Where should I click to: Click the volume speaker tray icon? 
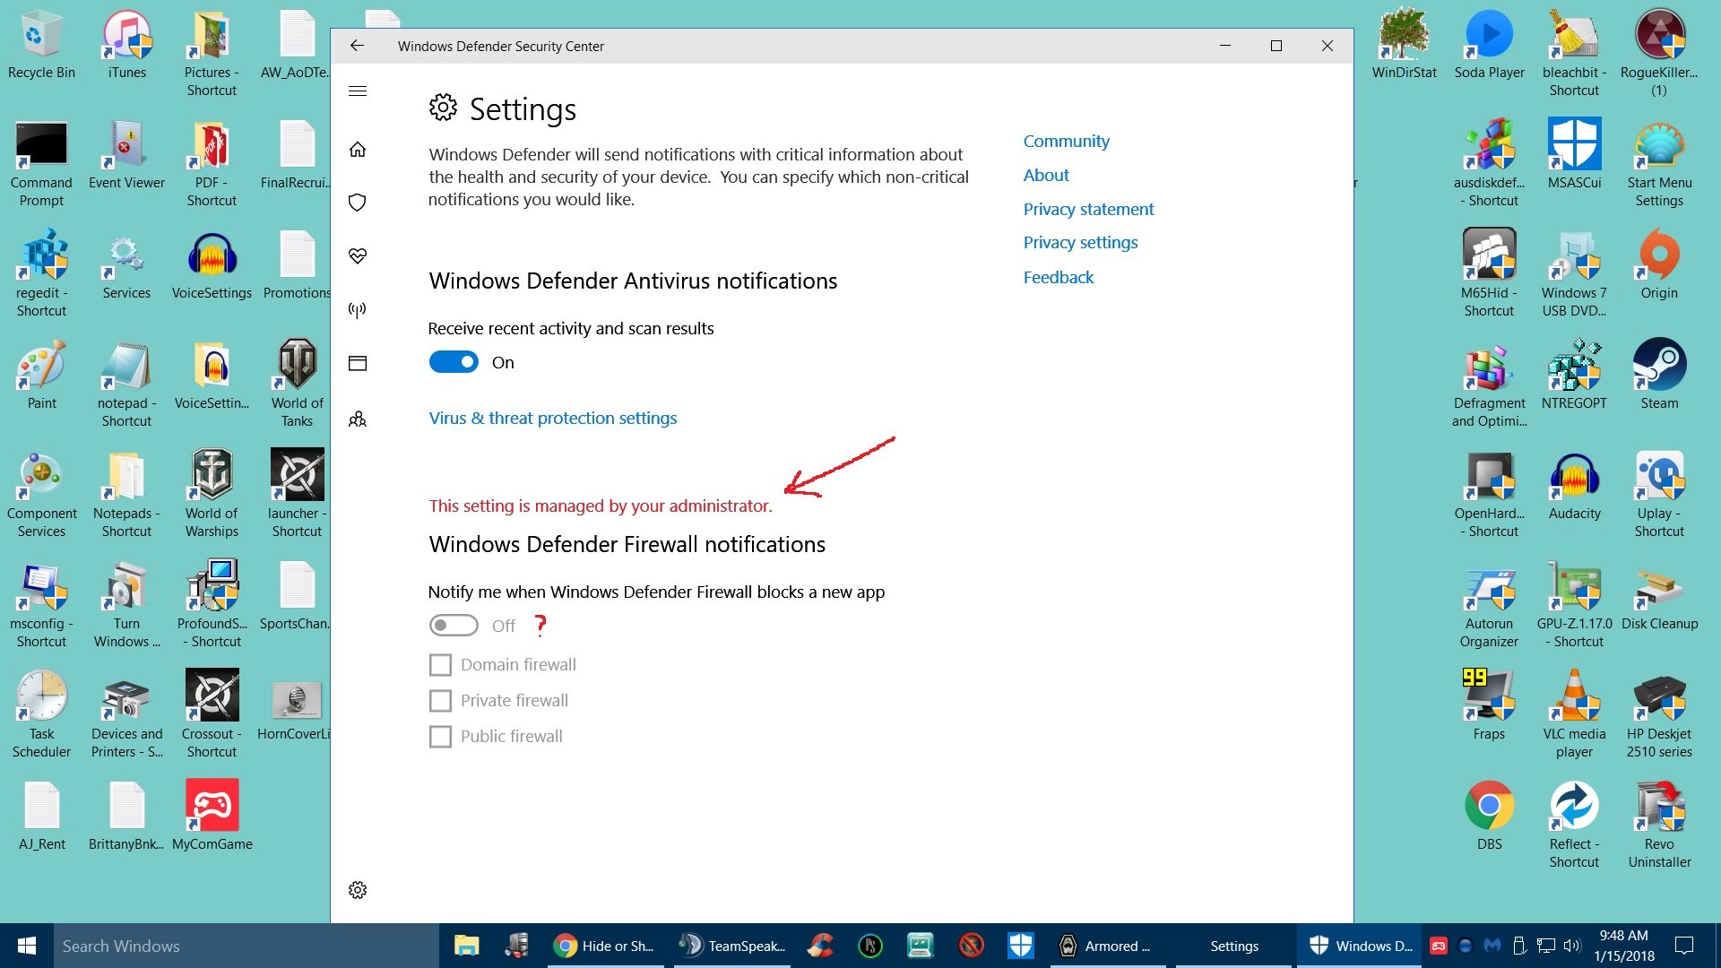point(1571,946)
